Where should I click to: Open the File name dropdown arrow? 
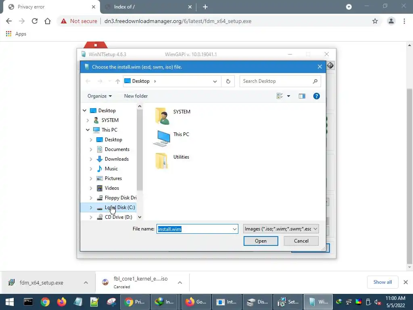(x=234, y=229)
